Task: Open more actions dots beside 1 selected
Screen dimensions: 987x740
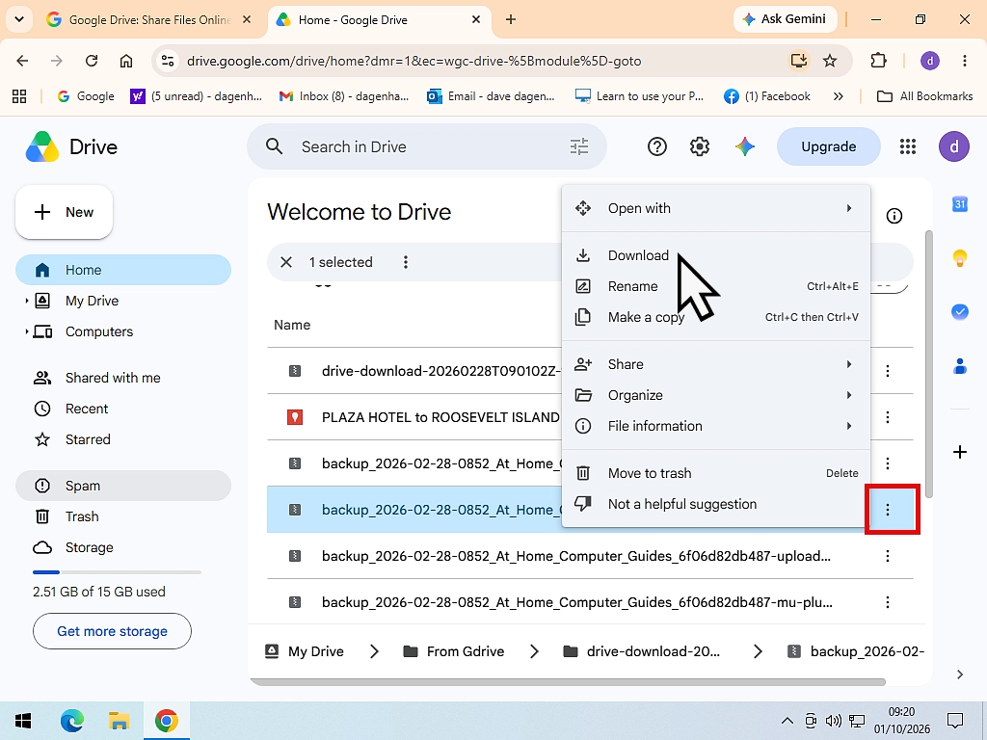Action: (406, 262)
